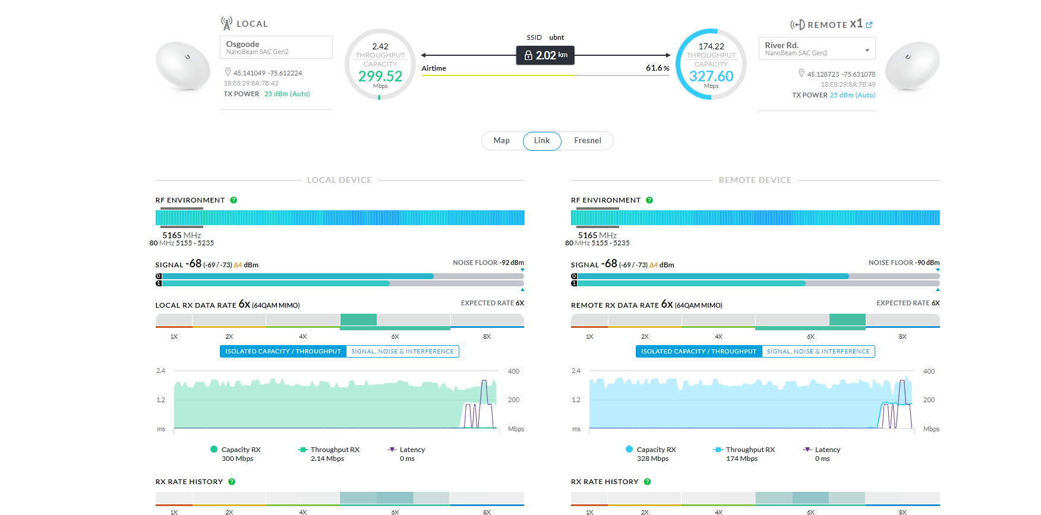Toggle local Throughput RX legend series
The image size is (1041, 515).
pyautogui.click(x=329, y=450)
